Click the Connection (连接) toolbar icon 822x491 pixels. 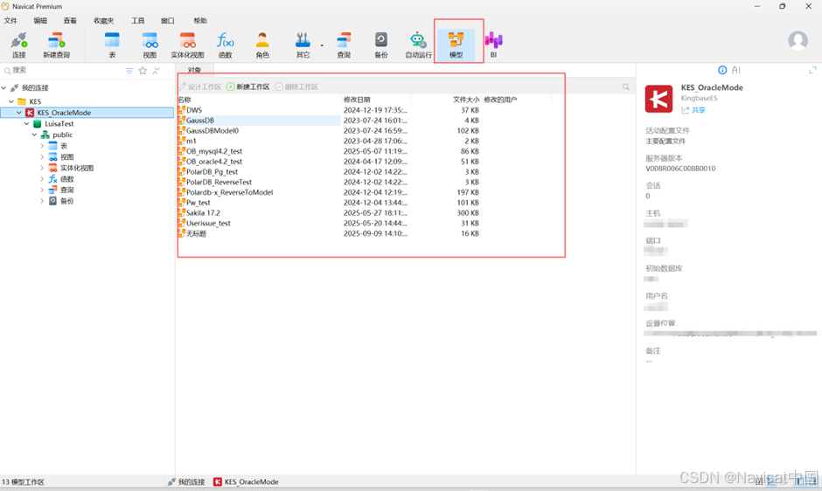click(19, 45)
